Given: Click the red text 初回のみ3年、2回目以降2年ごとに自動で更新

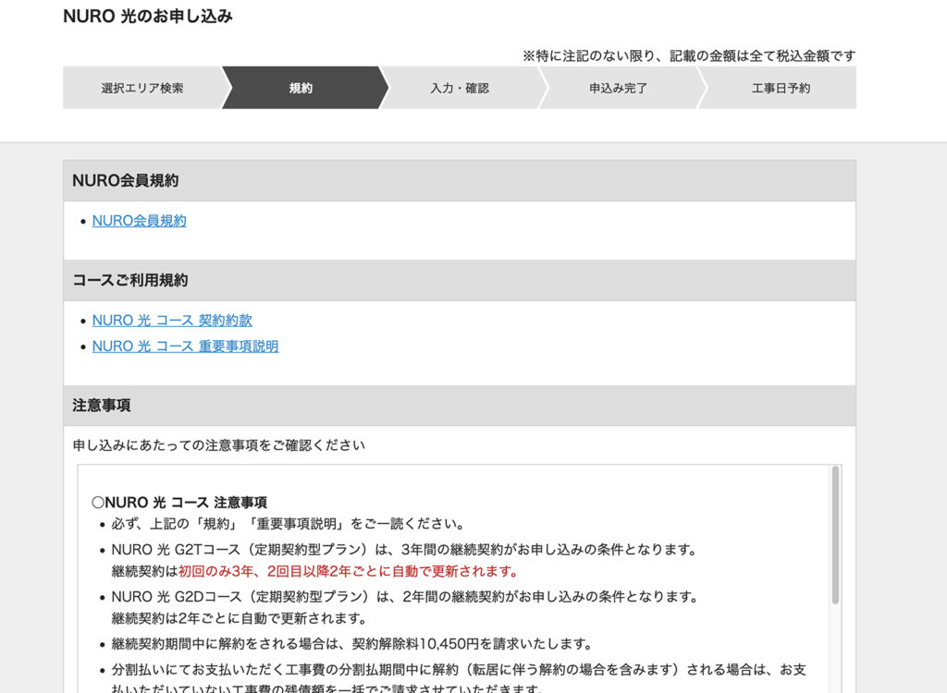Looking at the screenshot, I should pyautogui.click(x=349, y=572).
